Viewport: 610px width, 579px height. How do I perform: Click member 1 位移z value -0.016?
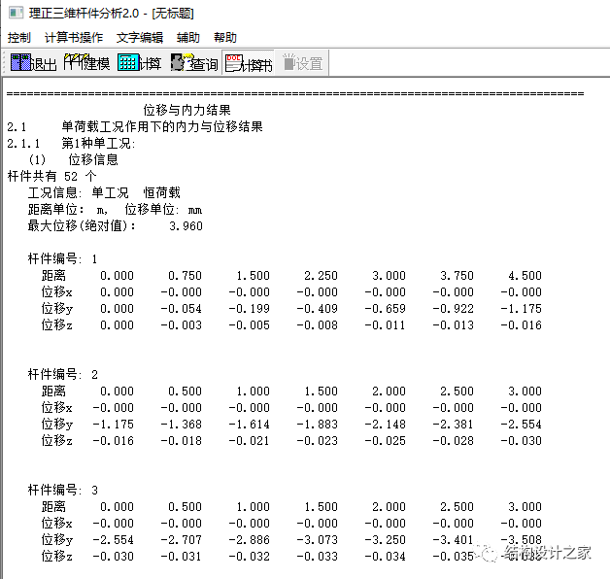click(x=522, y=324)
